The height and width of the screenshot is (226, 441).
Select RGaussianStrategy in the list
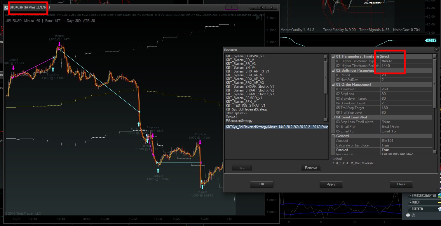coord(239,121)
